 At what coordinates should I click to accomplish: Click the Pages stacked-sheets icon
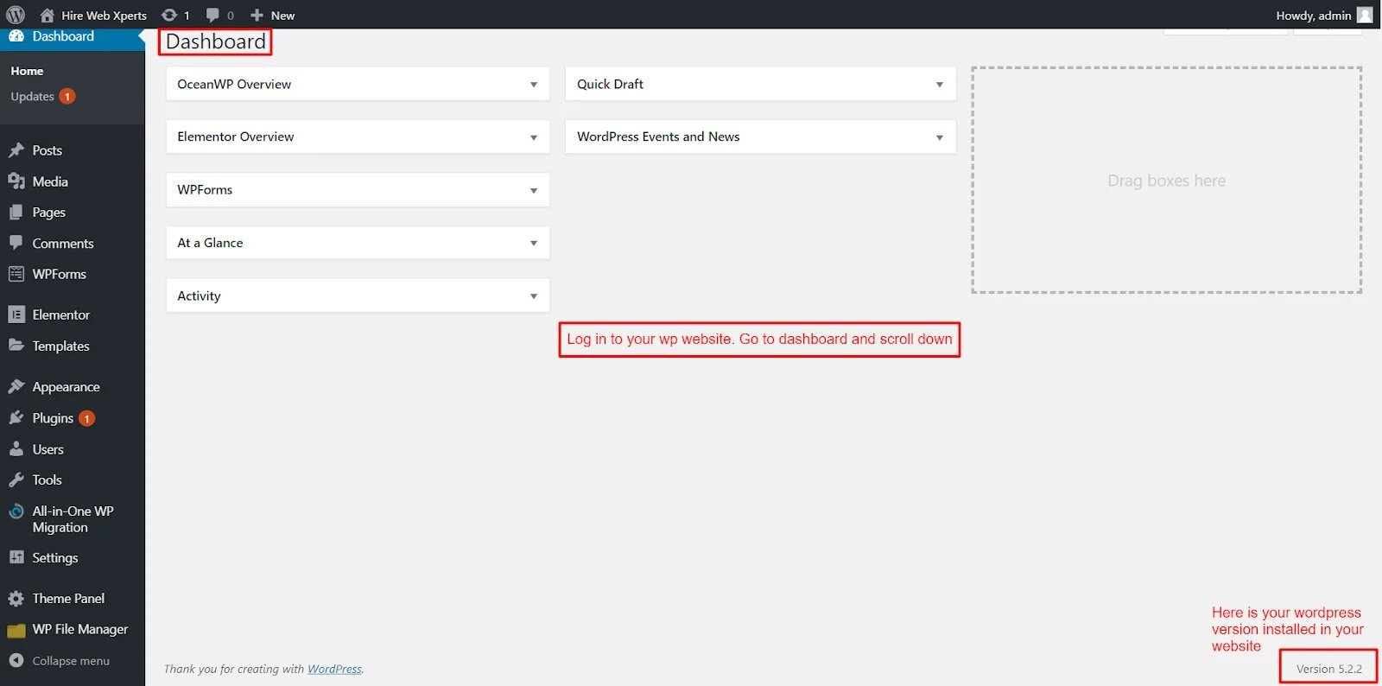16,213
